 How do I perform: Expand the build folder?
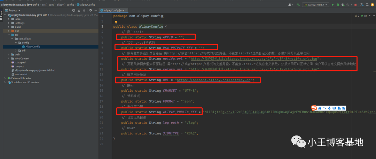click(x=9, y=27)
